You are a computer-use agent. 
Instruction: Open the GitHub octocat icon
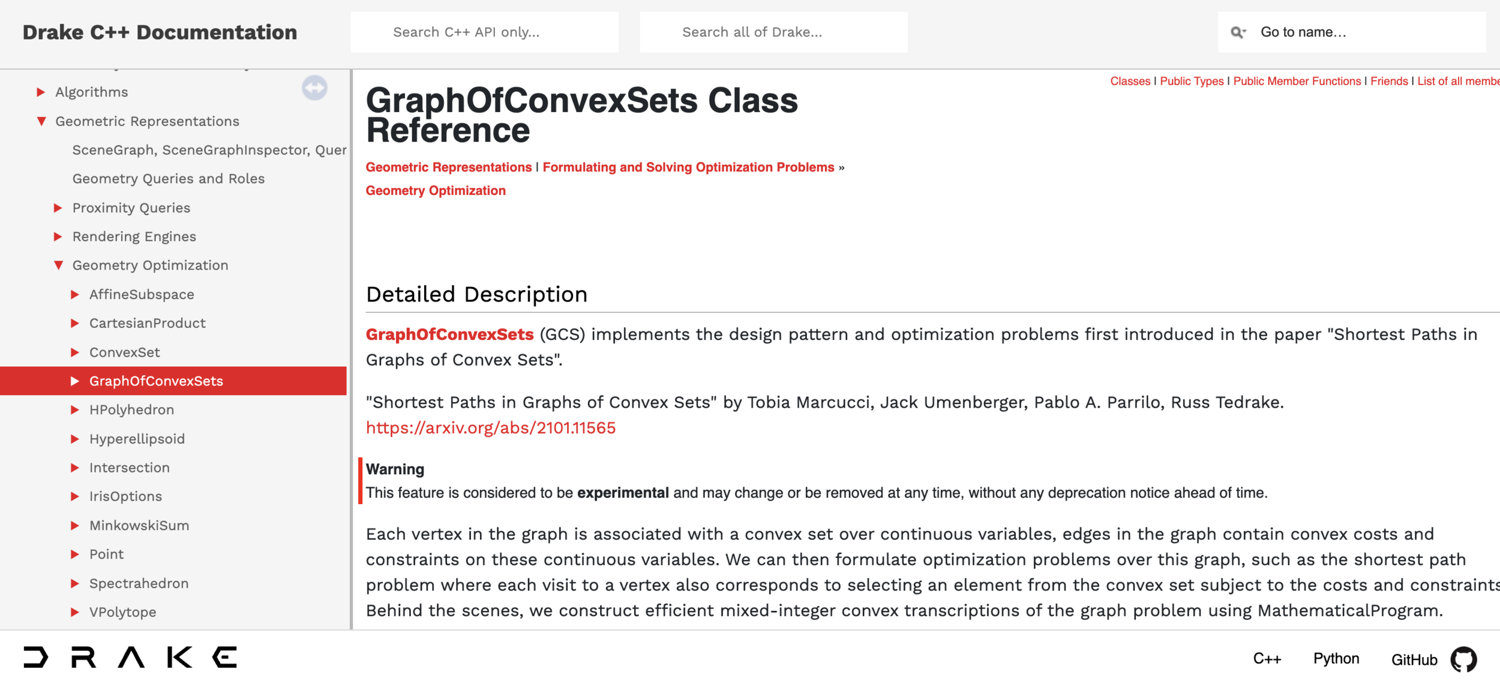pyautogui.click(x=1463, y=659)
